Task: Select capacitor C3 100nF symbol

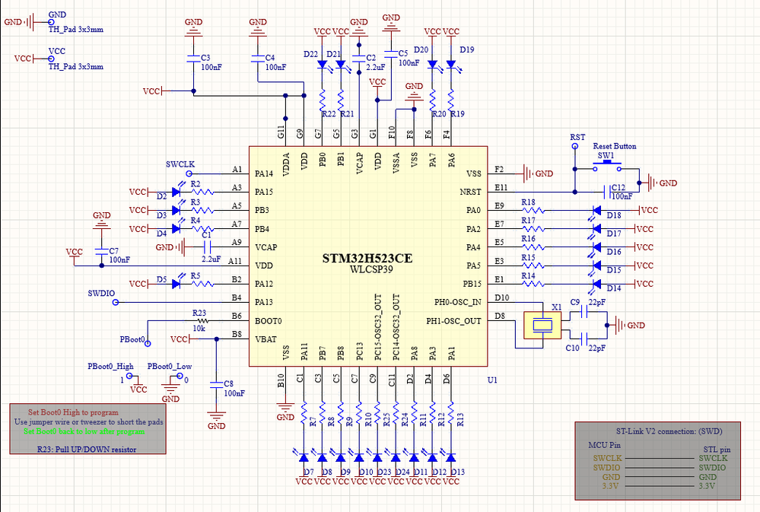Action: pyautogui.click(x=193, y=58)
